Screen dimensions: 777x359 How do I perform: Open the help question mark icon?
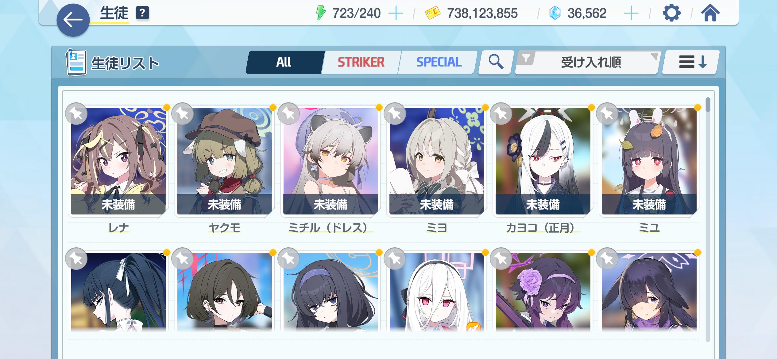click(142, 13)
